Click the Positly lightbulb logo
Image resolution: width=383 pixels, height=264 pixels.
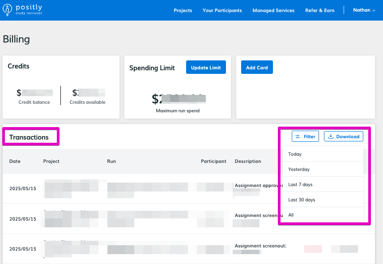pyautogui.click(x=8, y=10)
